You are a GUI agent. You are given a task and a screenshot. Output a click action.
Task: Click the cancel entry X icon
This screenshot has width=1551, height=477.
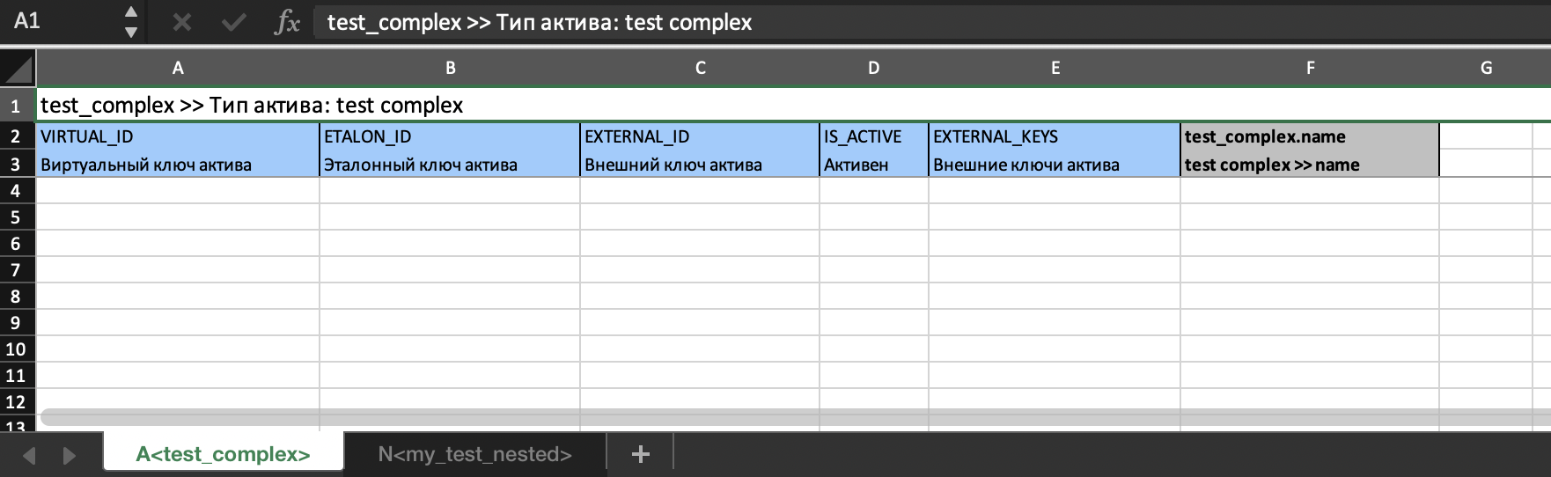(x=182, y=22)
